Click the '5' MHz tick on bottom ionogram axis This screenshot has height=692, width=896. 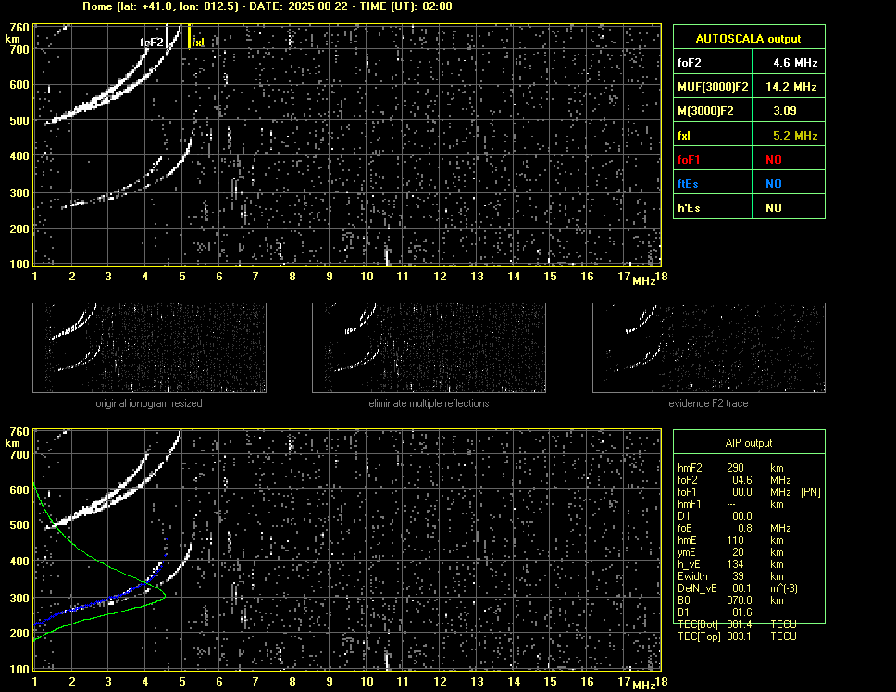pos(182,681)
